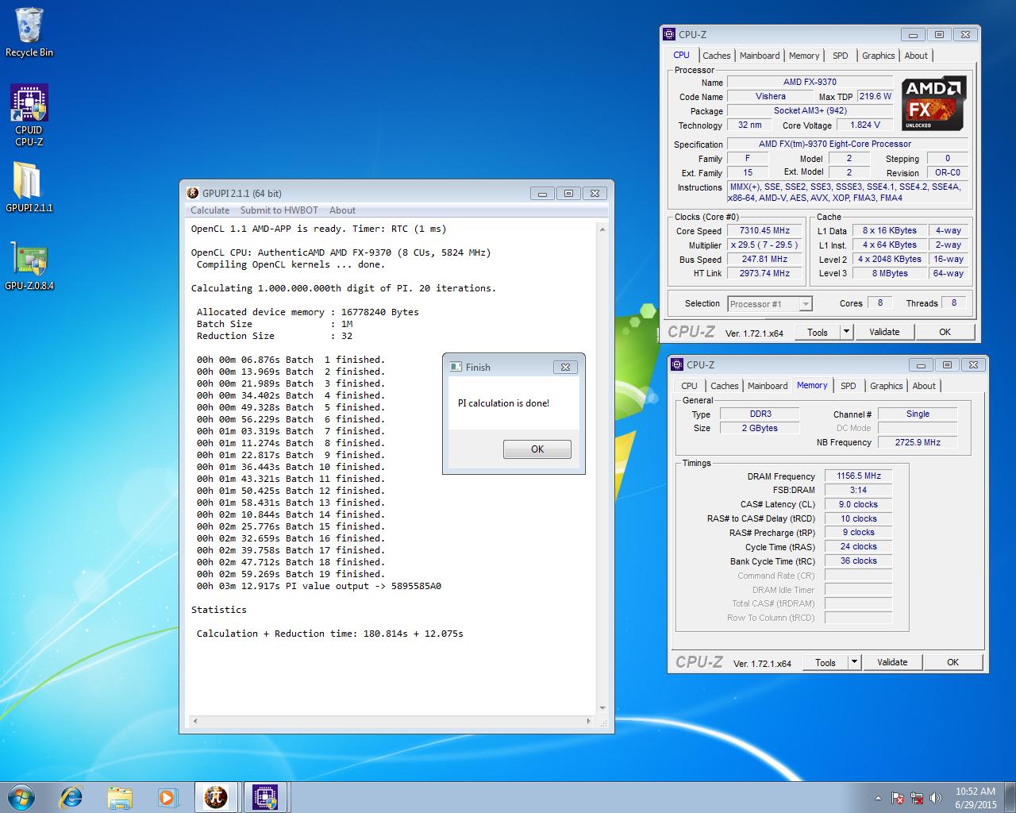Close the Finish dialog with X

pos(565,367)
